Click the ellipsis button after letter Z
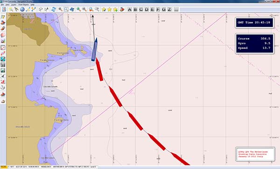 (176, 9)
